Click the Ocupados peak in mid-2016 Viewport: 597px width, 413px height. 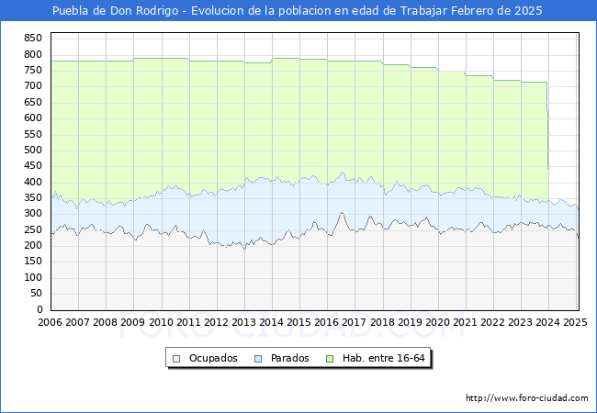coord(342,213)
